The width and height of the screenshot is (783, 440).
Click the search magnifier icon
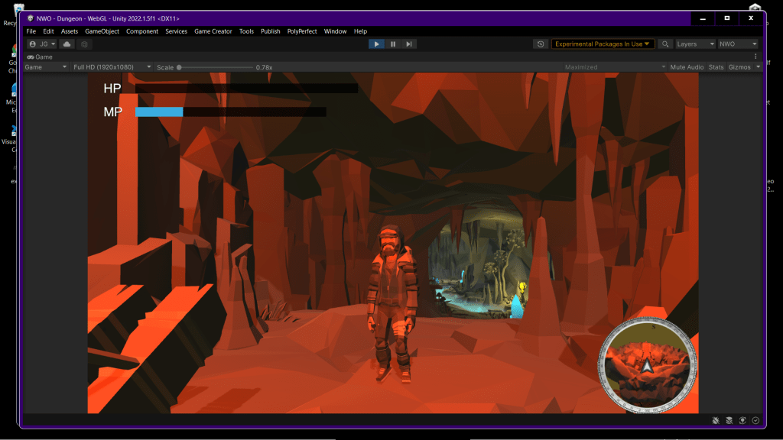(x=665, y=44)
